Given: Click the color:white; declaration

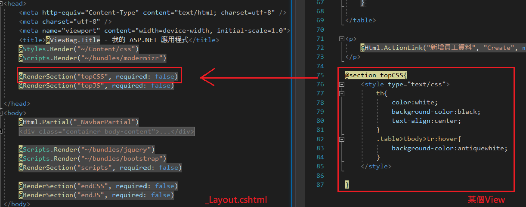Looking at the screenshot, I should click(415, 103).
